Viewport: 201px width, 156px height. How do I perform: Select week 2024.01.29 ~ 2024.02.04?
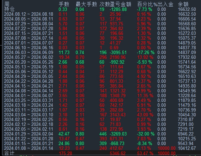point(29,134)
